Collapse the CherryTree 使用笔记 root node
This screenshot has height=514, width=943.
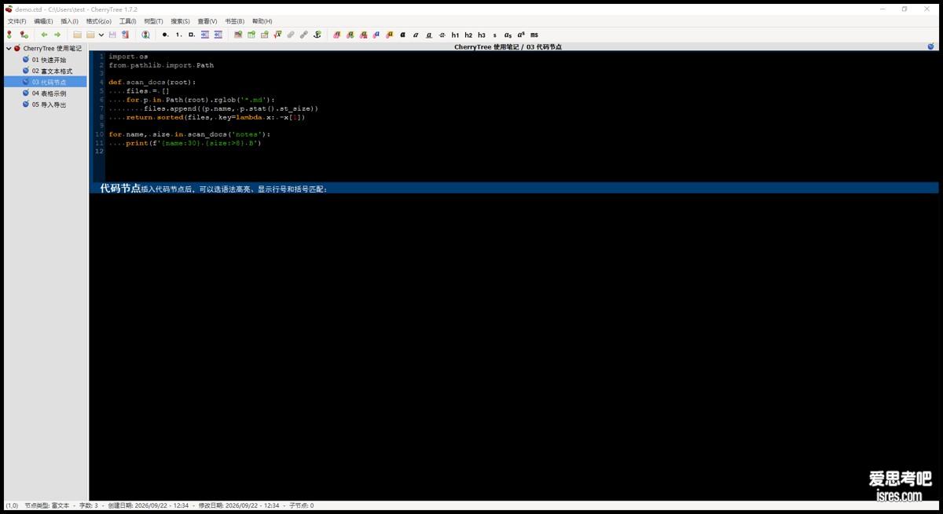point(9,49)
